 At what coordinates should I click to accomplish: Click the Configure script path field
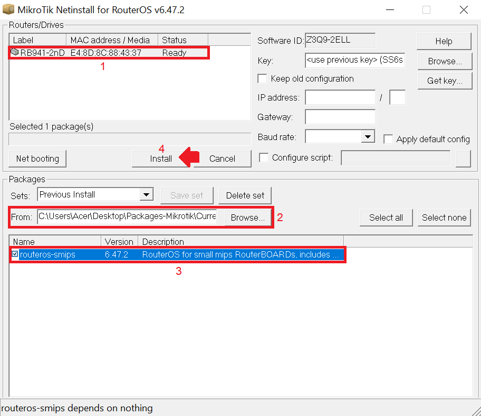(x=396, y=158)
